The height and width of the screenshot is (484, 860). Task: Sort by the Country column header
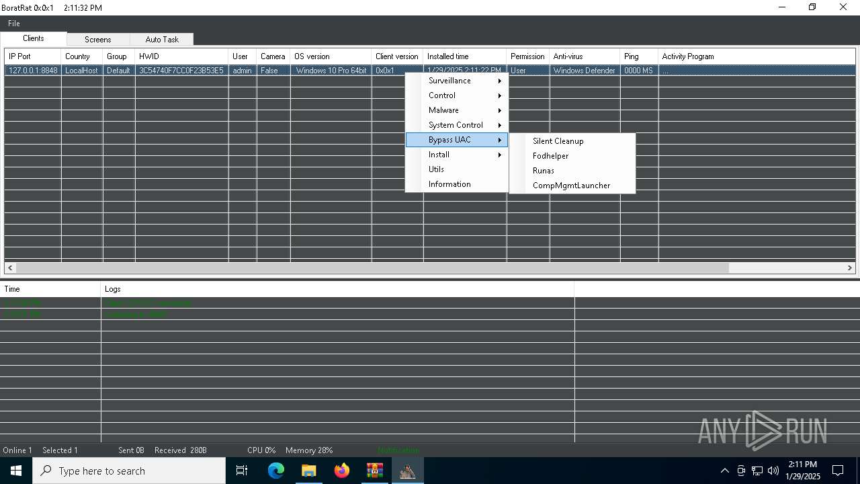82,56
